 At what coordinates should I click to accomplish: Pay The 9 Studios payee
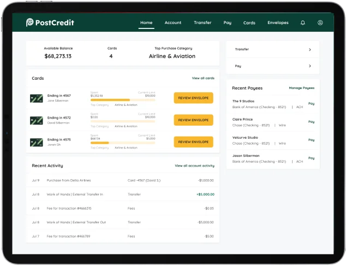[311, 103]
